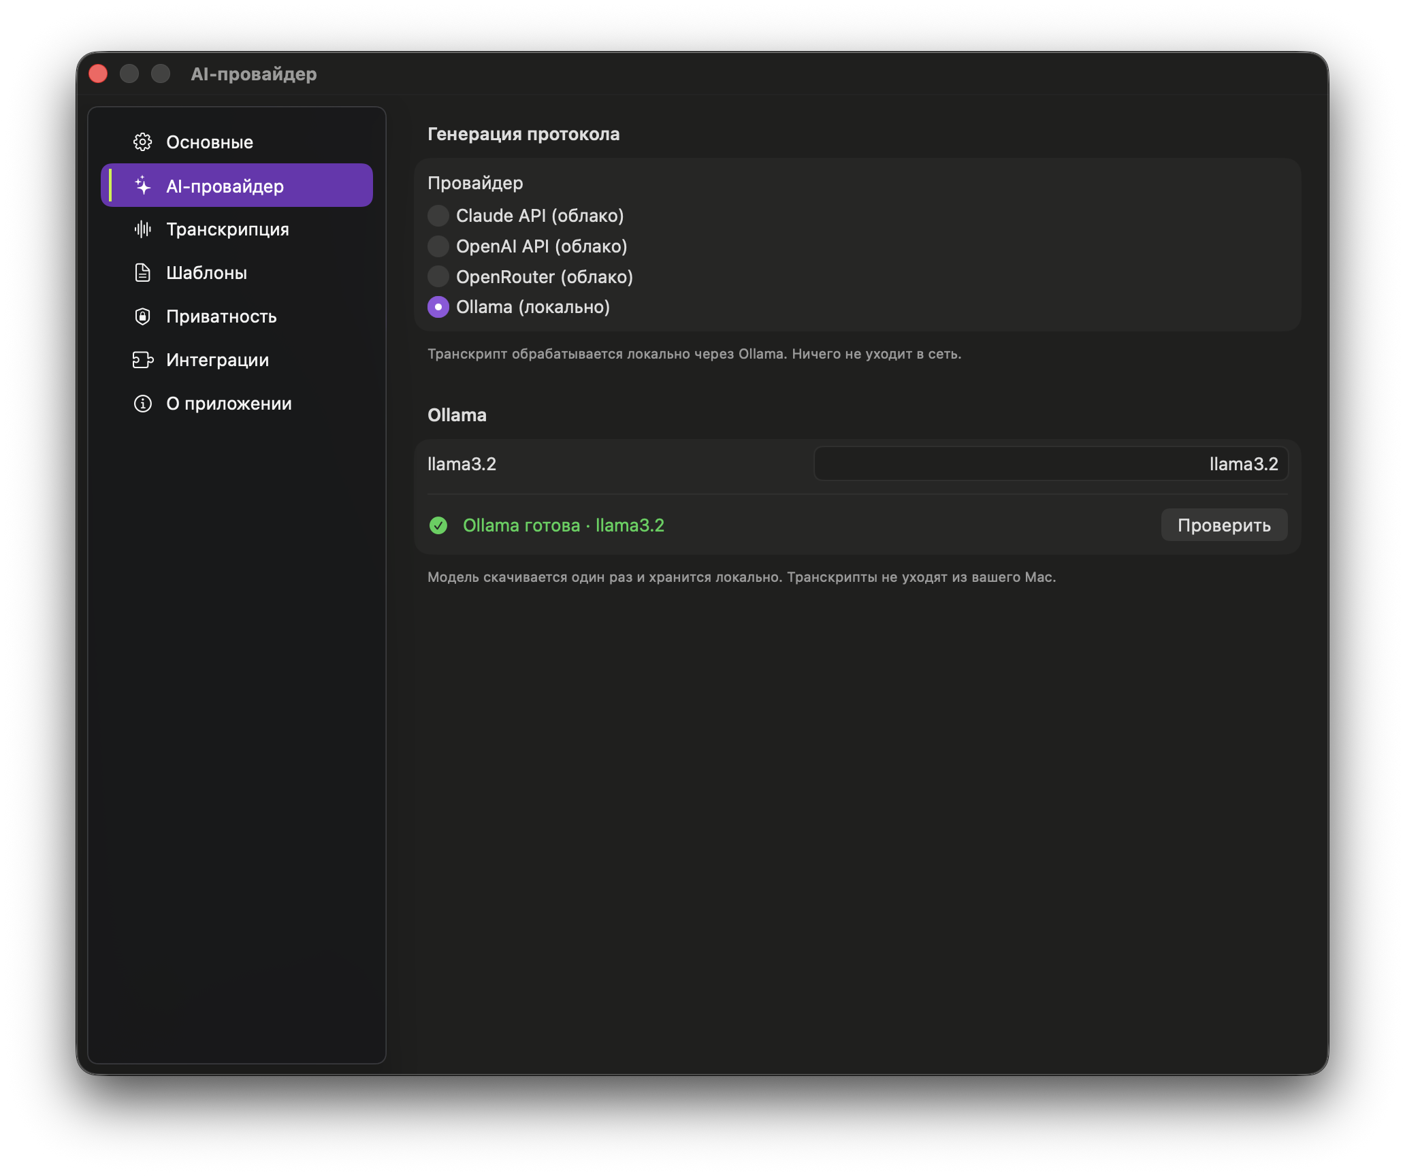
Task: Click the document icon beside Шаблоны
Action: coord(142,273)
